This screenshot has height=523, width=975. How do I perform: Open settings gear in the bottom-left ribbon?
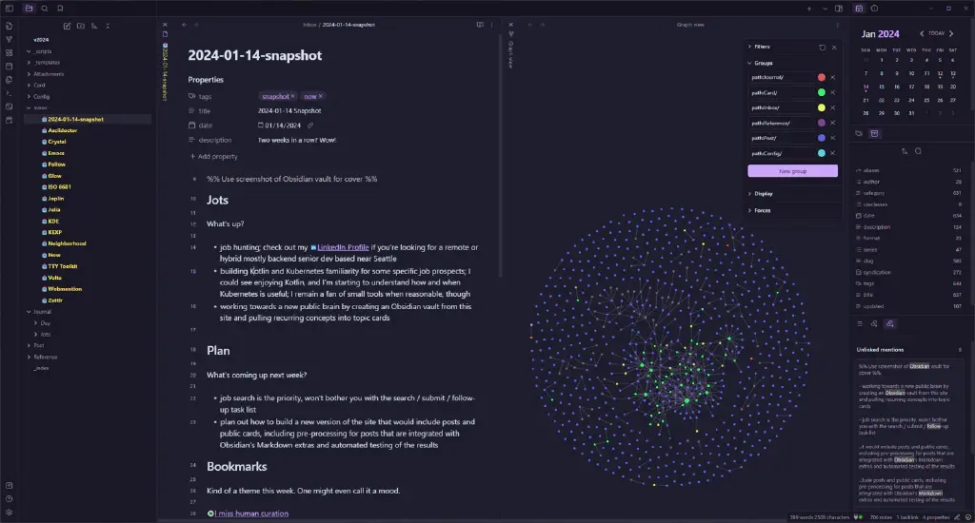tap(9, 512)
